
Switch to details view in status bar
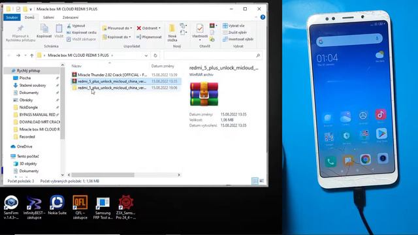tap(255, 181)
